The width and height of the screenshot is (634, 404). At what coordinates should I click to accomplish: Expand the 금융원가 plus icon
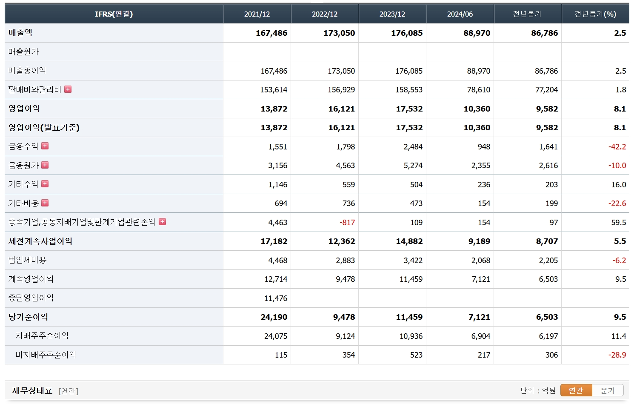[x=45, y=165]
